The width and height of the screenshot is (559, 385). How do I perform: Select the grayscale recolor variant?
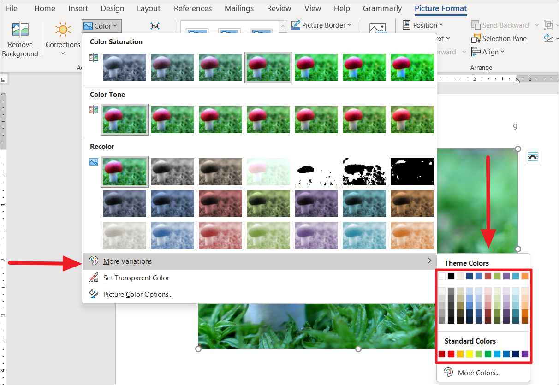point(172,172)
